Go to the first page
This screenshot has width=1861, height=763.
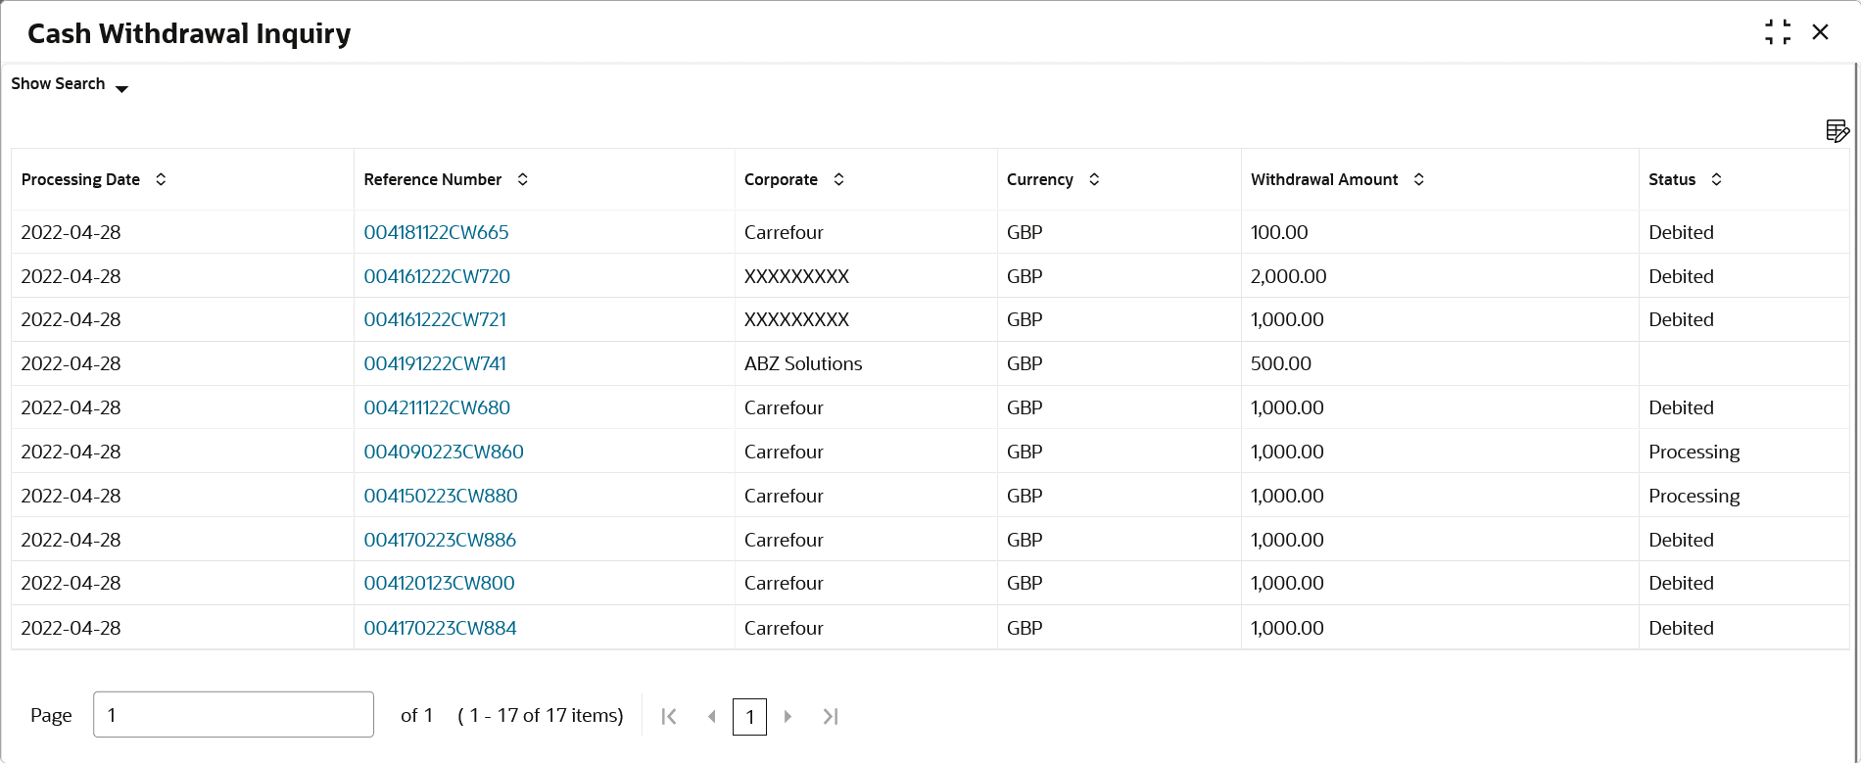669,716
